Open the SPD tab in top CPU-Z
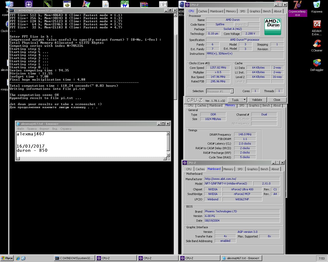 242,11
